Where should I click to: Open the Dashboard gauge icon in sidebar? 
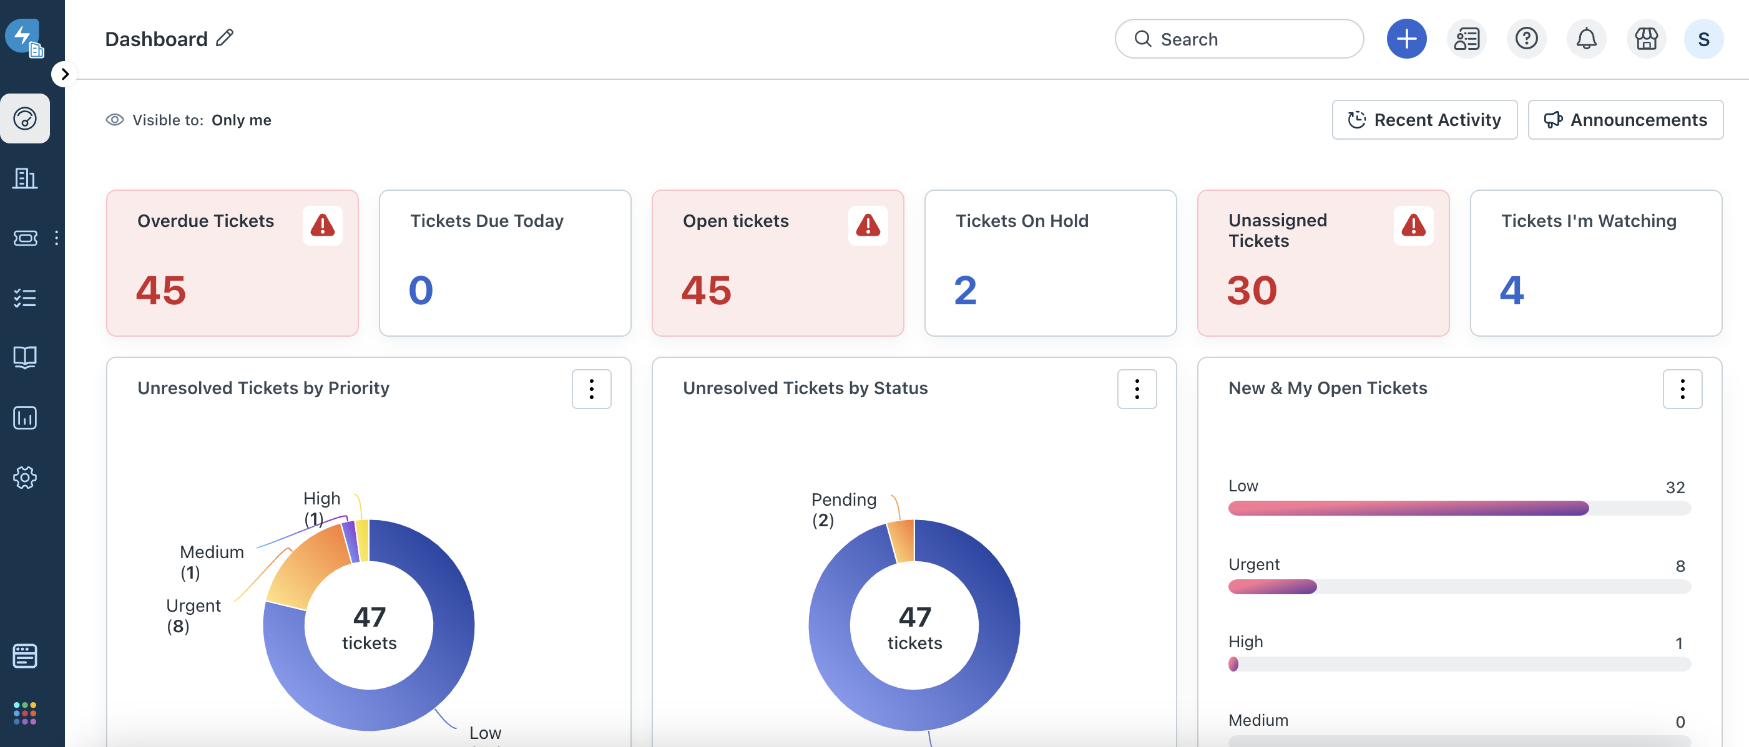point(25,118)
